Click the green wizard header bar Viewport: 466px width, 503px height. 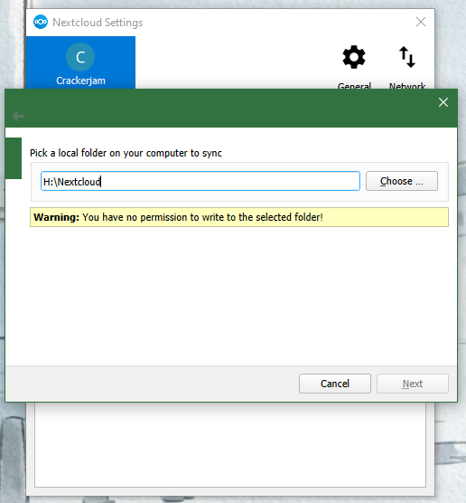click(x=231, y=108)
